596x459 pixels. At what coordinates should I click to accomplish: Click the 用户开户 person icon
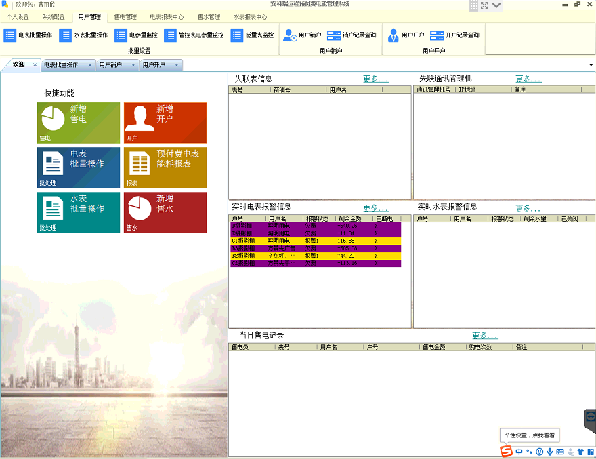pyautogui.click(x=393, y=35)
